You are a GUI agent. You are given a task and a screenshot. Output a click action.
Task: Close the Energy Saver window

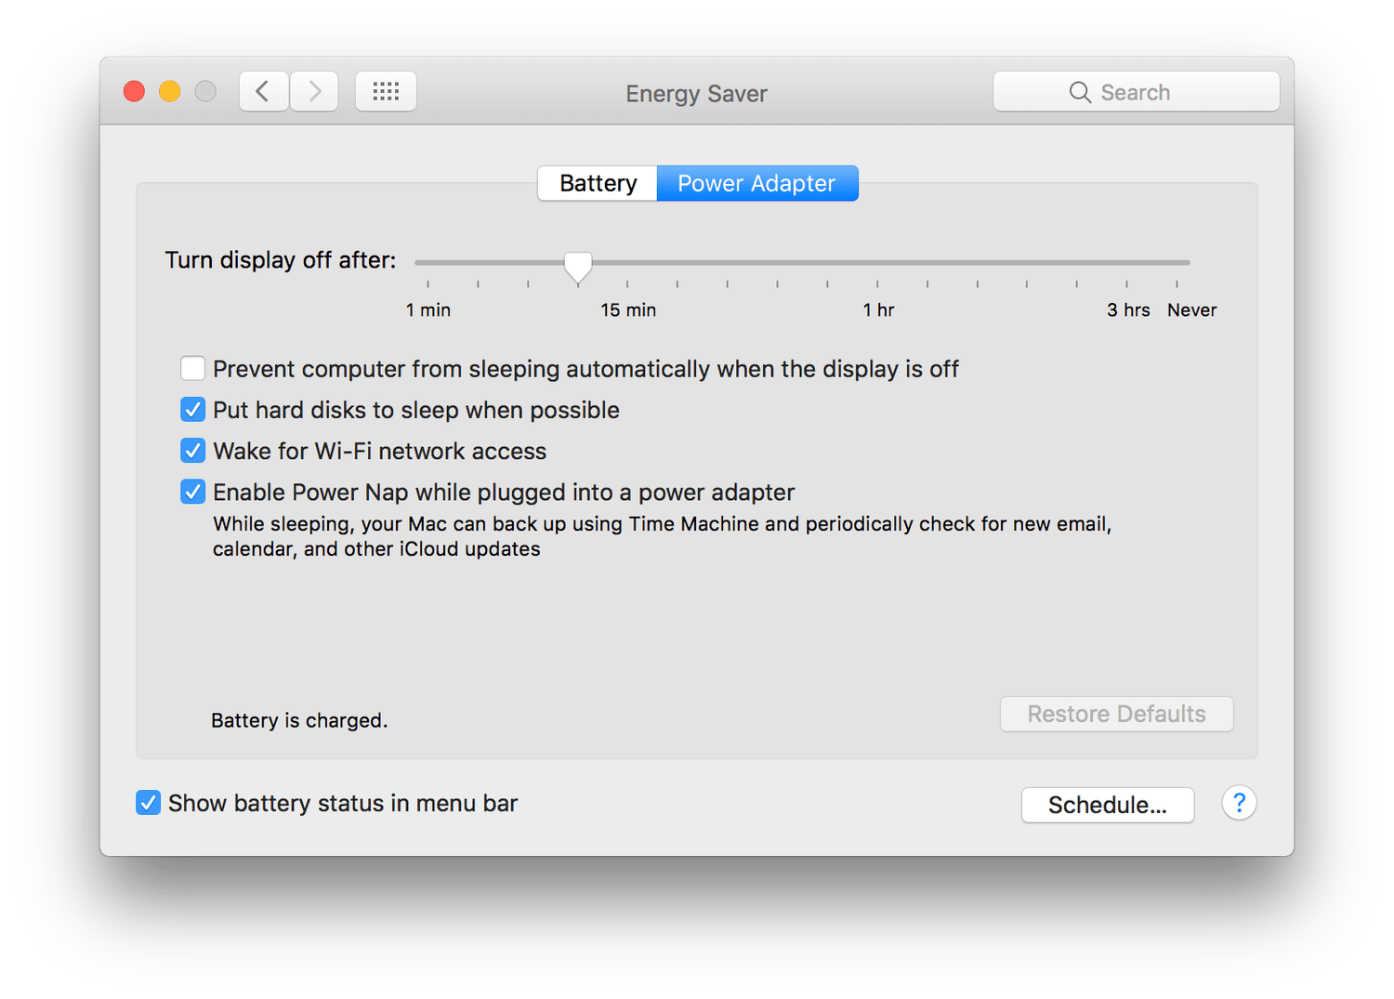(135, 91)
